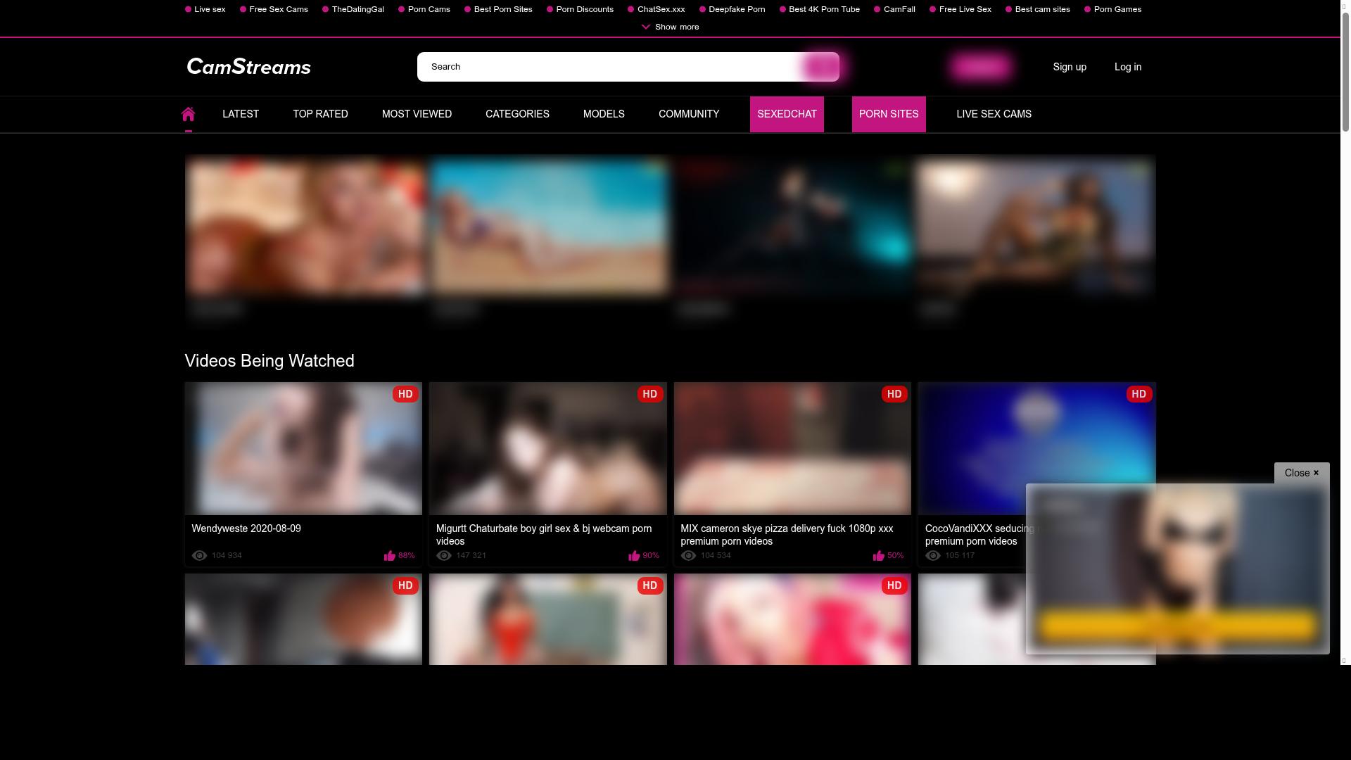Close the popup ad overlay

(1301, 472)
